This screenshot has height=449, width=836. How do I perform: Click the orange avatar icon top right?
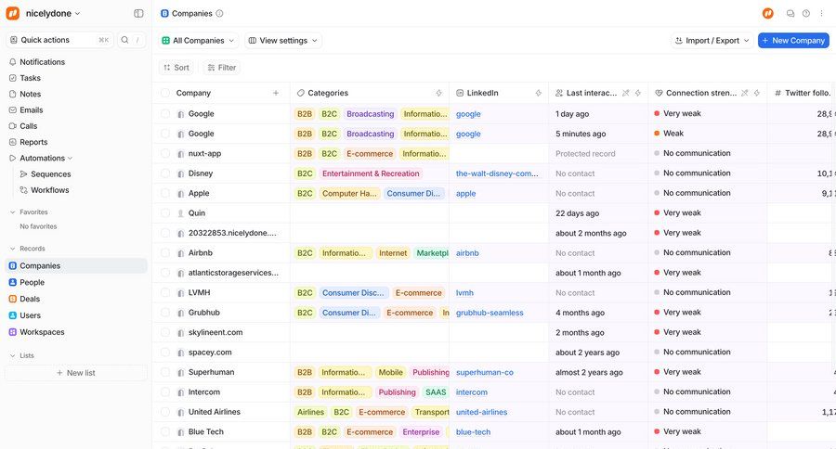[x=768, y=13]
